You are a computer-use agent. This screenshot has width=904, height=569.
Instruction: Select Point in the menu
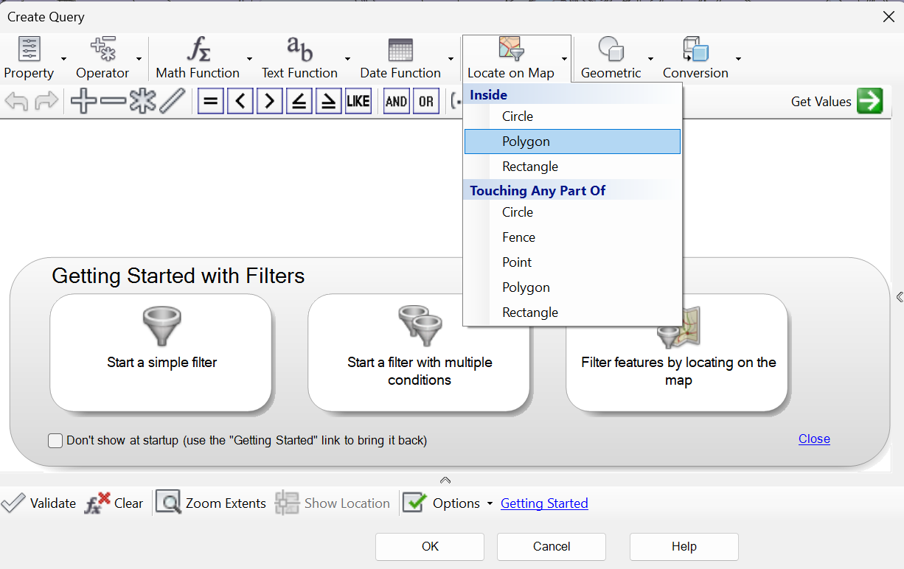572,262
